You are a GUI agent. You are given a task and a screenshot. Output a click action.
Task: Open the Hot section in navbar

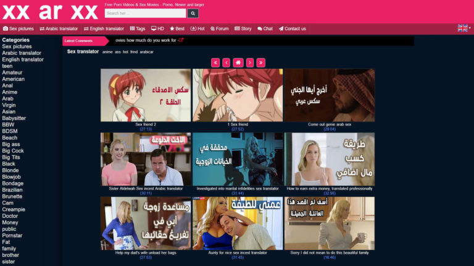coord(197,28)
